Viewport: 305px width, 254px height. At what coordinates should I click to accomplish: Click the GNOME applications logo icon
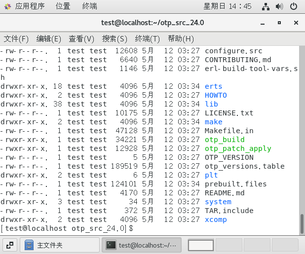coord(8,7)
